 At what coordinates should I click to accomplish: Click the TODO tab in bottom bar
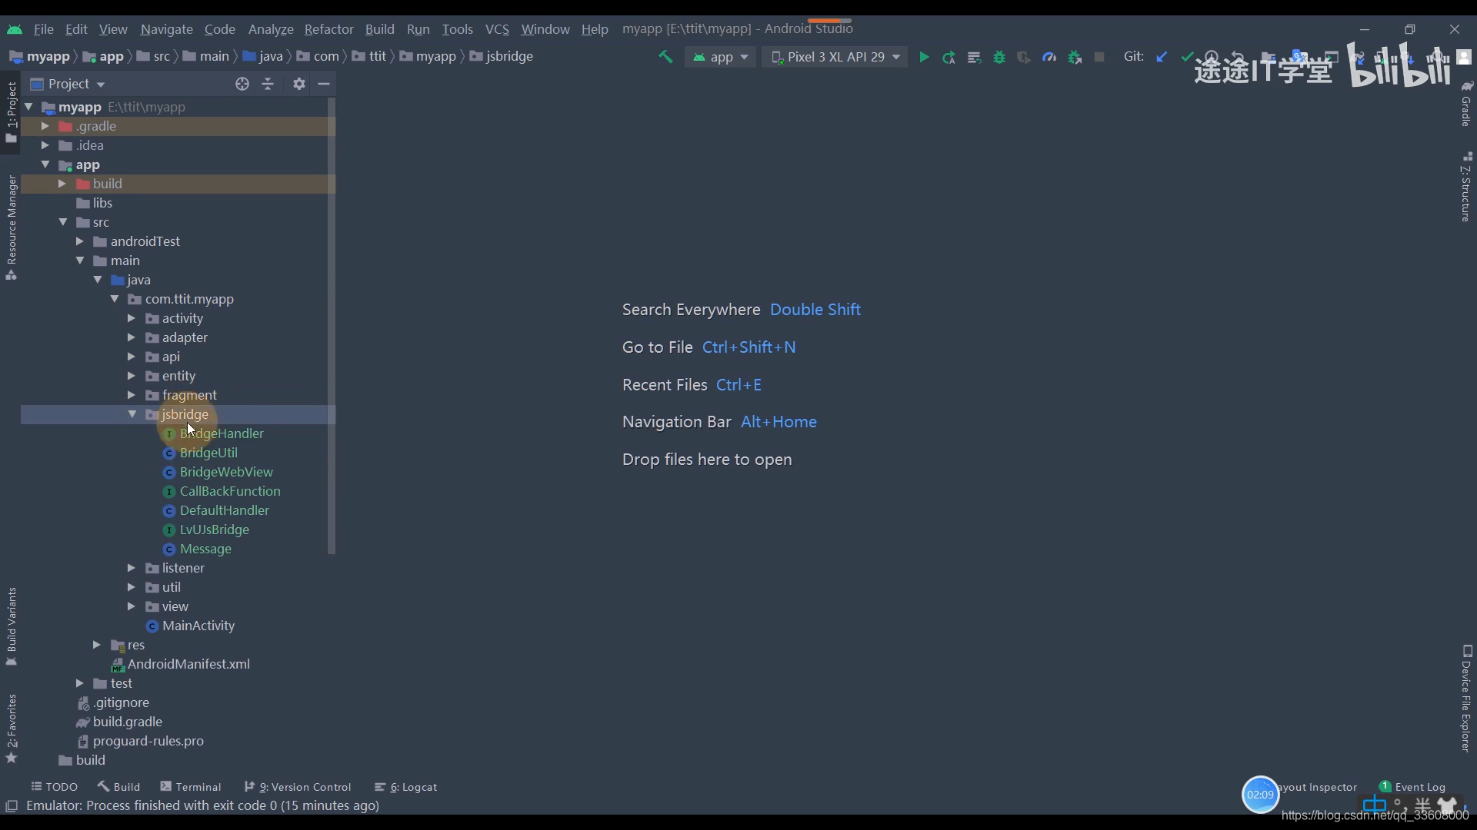[54, 786]
